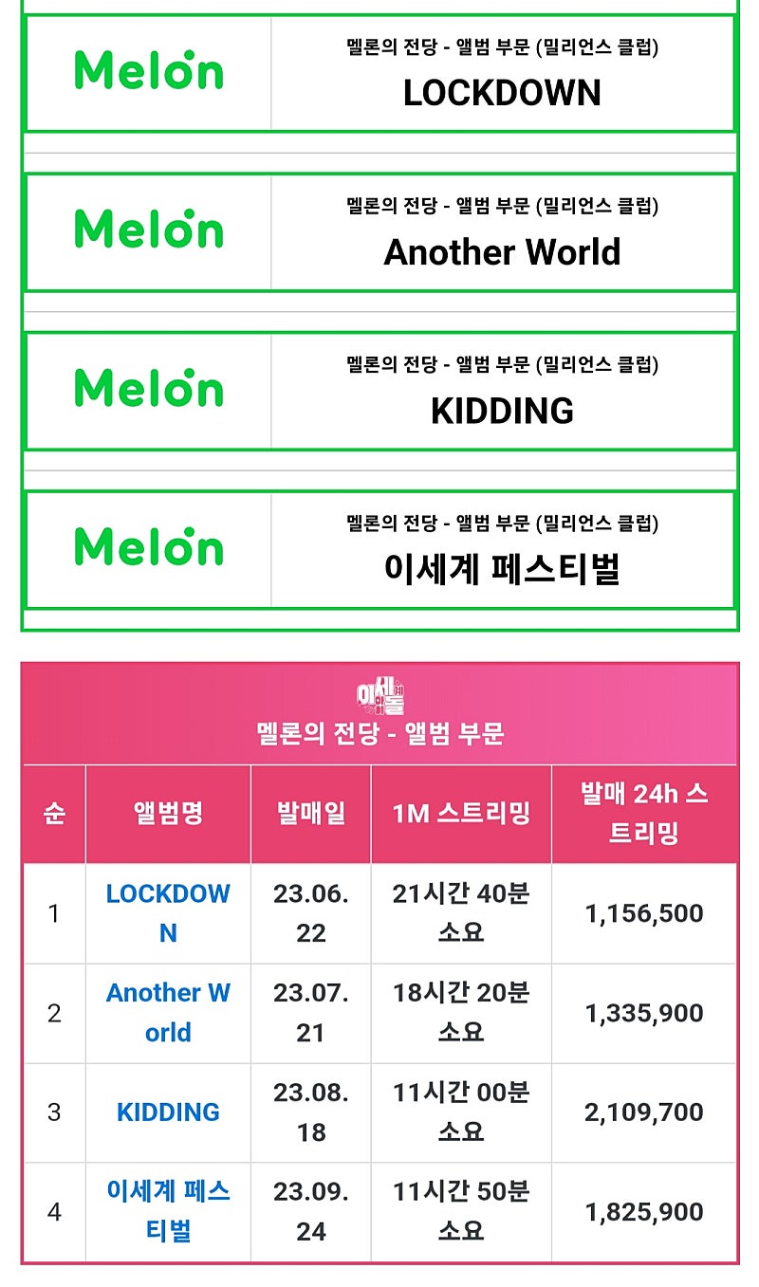Select the large Another World card title
Viewport: 759px width, 1287px height.
click(x=502, y=252)
